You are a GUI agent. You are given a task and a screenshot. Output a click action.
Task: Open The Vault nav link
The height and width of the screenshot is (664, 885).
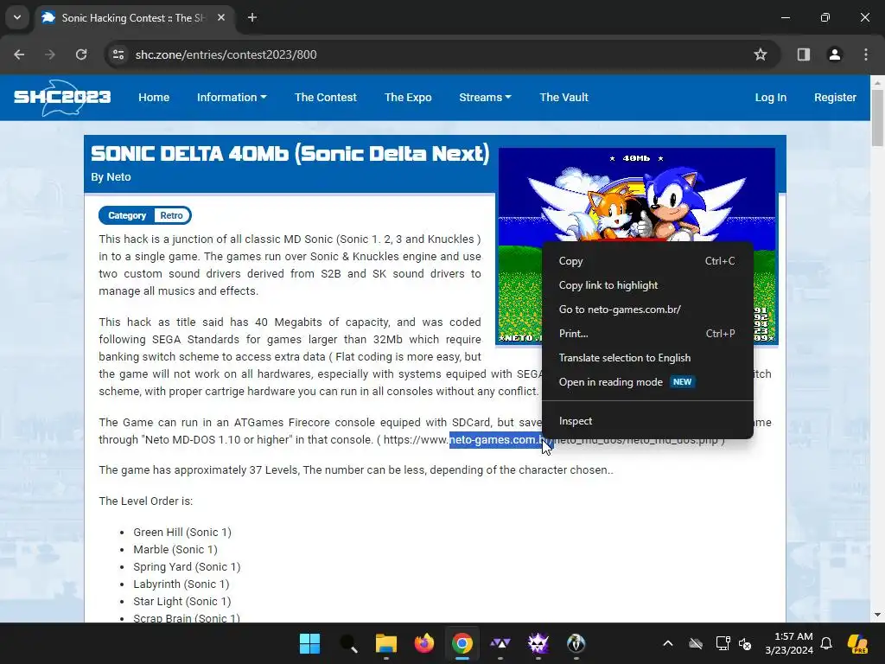[563, 97]
